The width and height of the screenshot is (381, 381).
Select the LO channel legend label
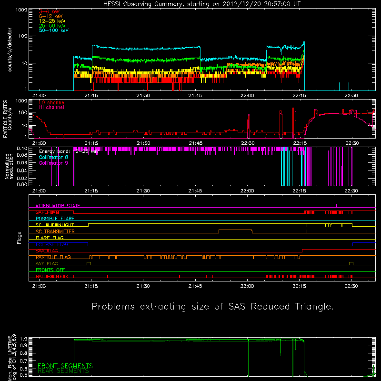click(x=52, y=102)
